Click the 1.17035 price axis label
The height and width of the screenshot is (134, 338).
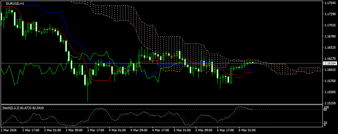[330, 25]
